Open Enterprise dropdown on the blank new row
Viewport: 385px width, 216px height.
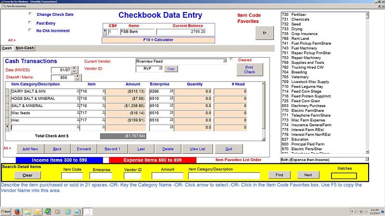[x=171, y=127]
